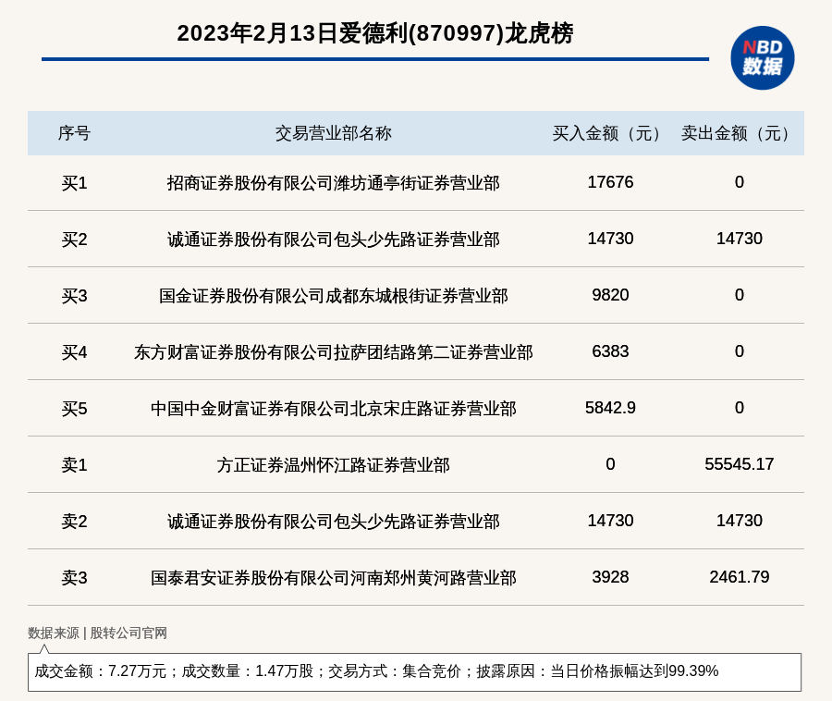Click the sell amount 55545.17
Viewport: 832px width, 701px height.
coord(740,464)
